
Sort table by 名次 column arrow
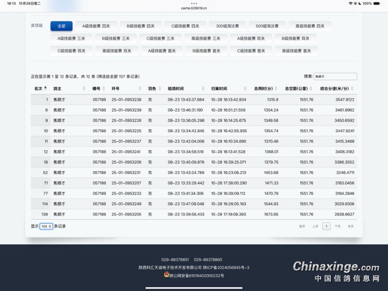[x=46, y=88]
